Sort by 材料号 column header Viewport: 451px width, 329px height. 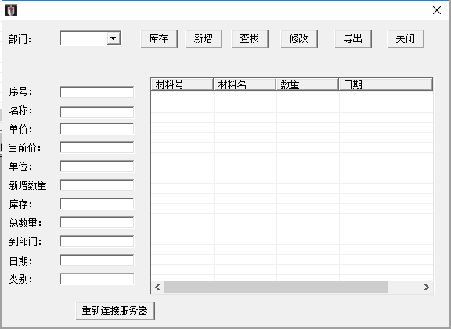(182, 84)
